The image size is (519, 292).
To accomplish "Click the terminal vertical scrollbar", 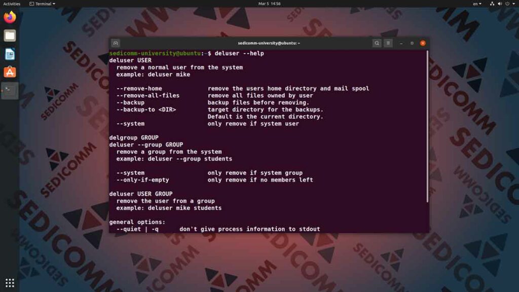I will pos(427,126).
